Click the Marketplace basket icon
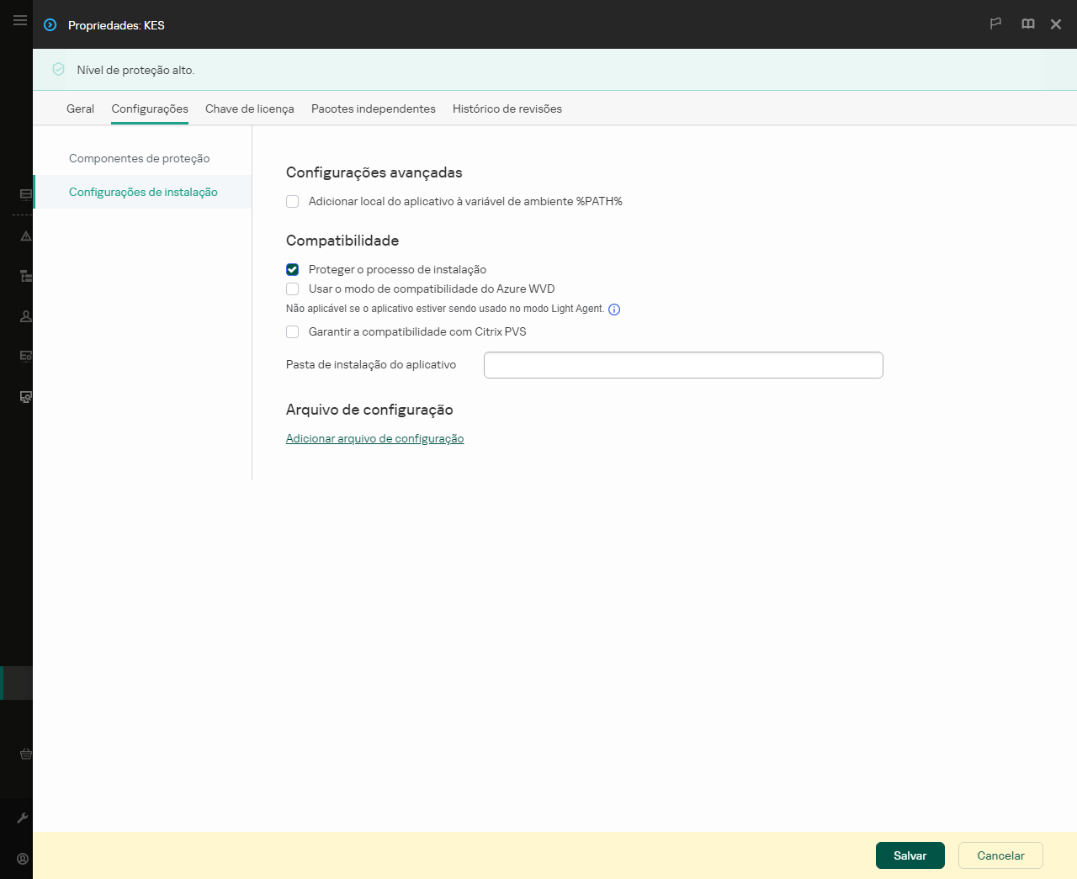The height and width of the screenshot is (879, 1077). tap(25, 754)
